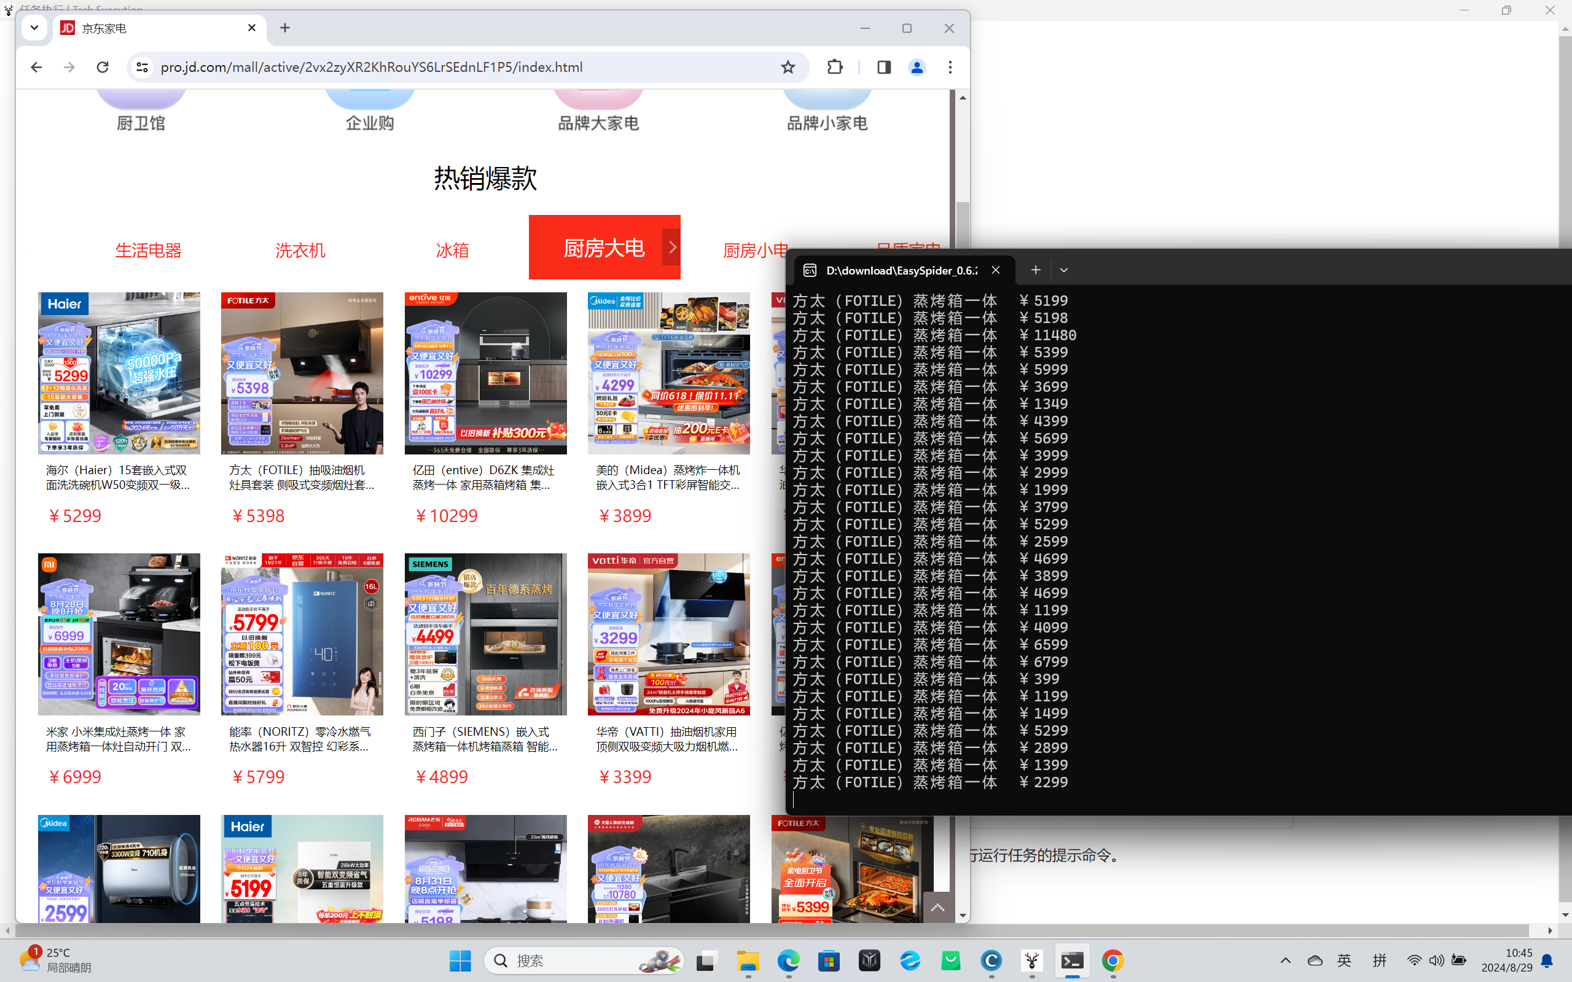Toggle 拼 IME mode indicator
This screenshot has height=982, width=1572.
click(1380, 961)
